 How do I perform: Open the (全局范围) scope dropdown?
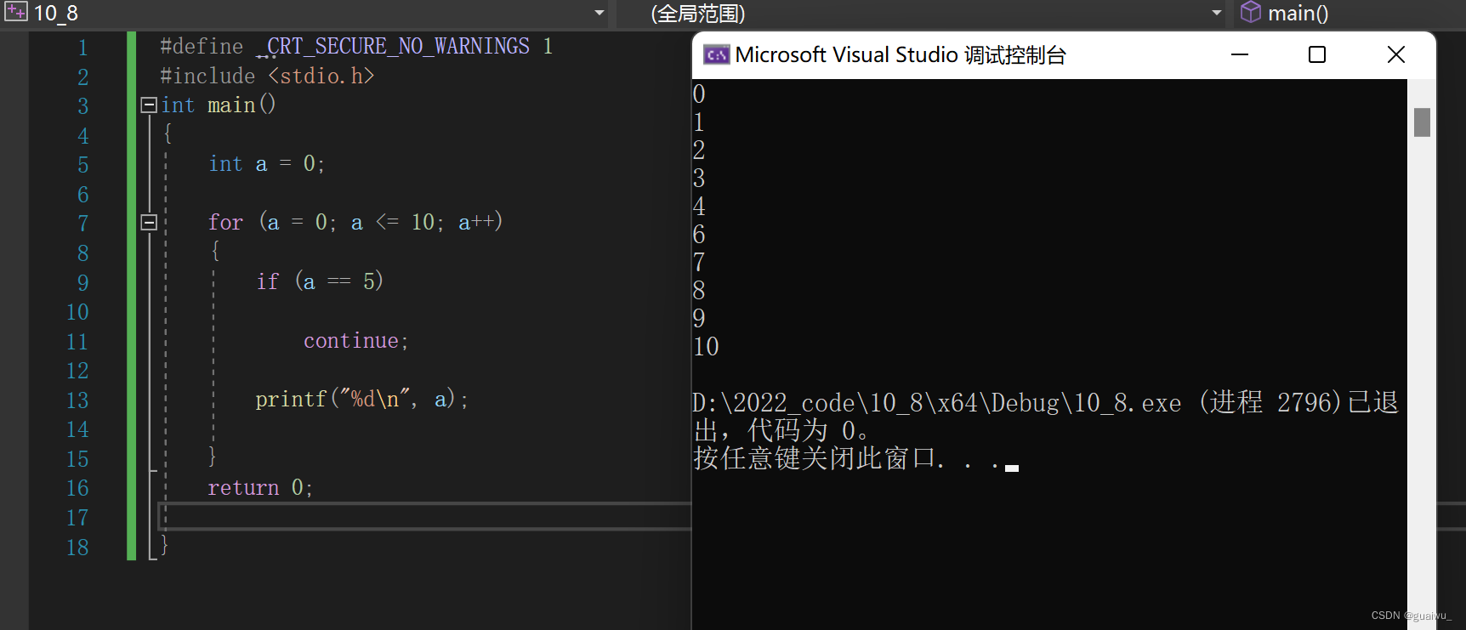tap(1216, 13)
